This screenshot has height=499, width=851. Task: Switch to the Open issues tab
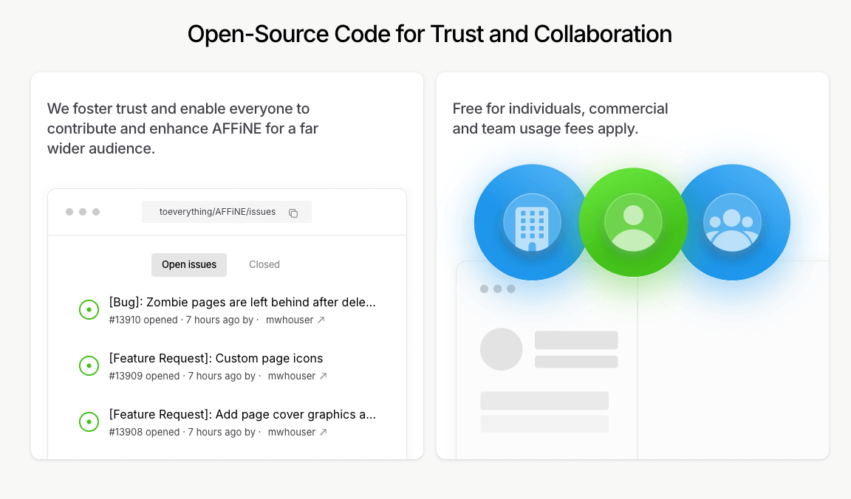pyautogui.click(x=189, y=264)
